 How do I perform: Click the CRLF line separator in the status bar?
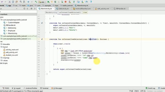pyautogui.click(x=137, y=91)
